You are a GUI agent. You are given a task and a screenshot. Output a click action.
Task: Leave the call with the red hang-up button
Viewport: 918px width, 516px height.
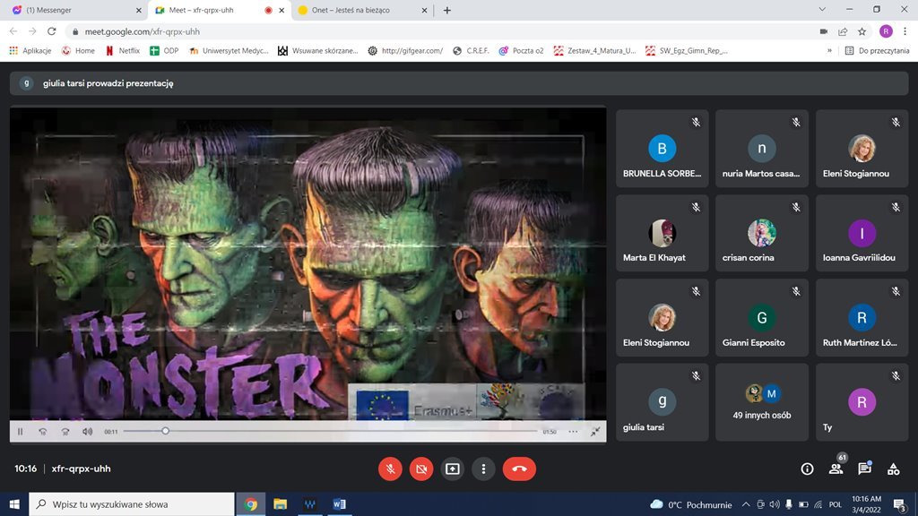coord(519,469)
